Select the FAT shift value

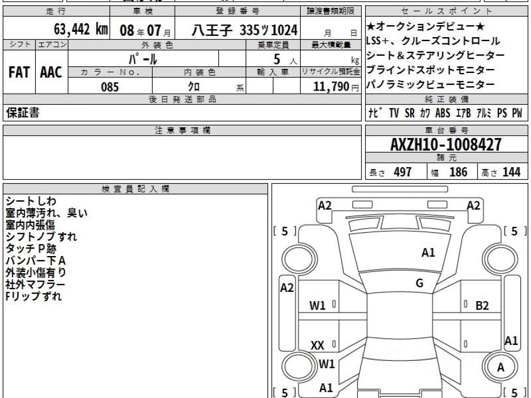click(x=19, y=73)
